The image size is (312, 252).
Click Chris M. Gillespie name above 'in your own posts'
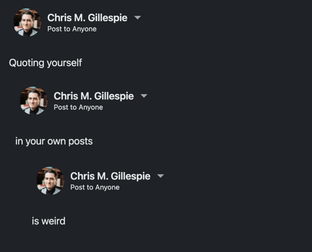click(x=94, y=96)
